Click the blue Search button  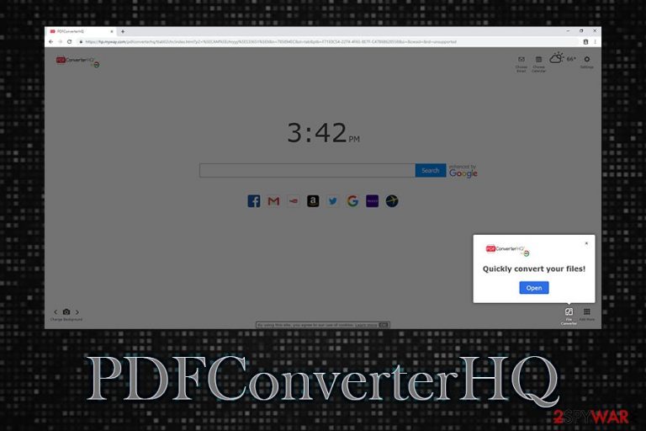pyautogui.click(x=431, y=170)
